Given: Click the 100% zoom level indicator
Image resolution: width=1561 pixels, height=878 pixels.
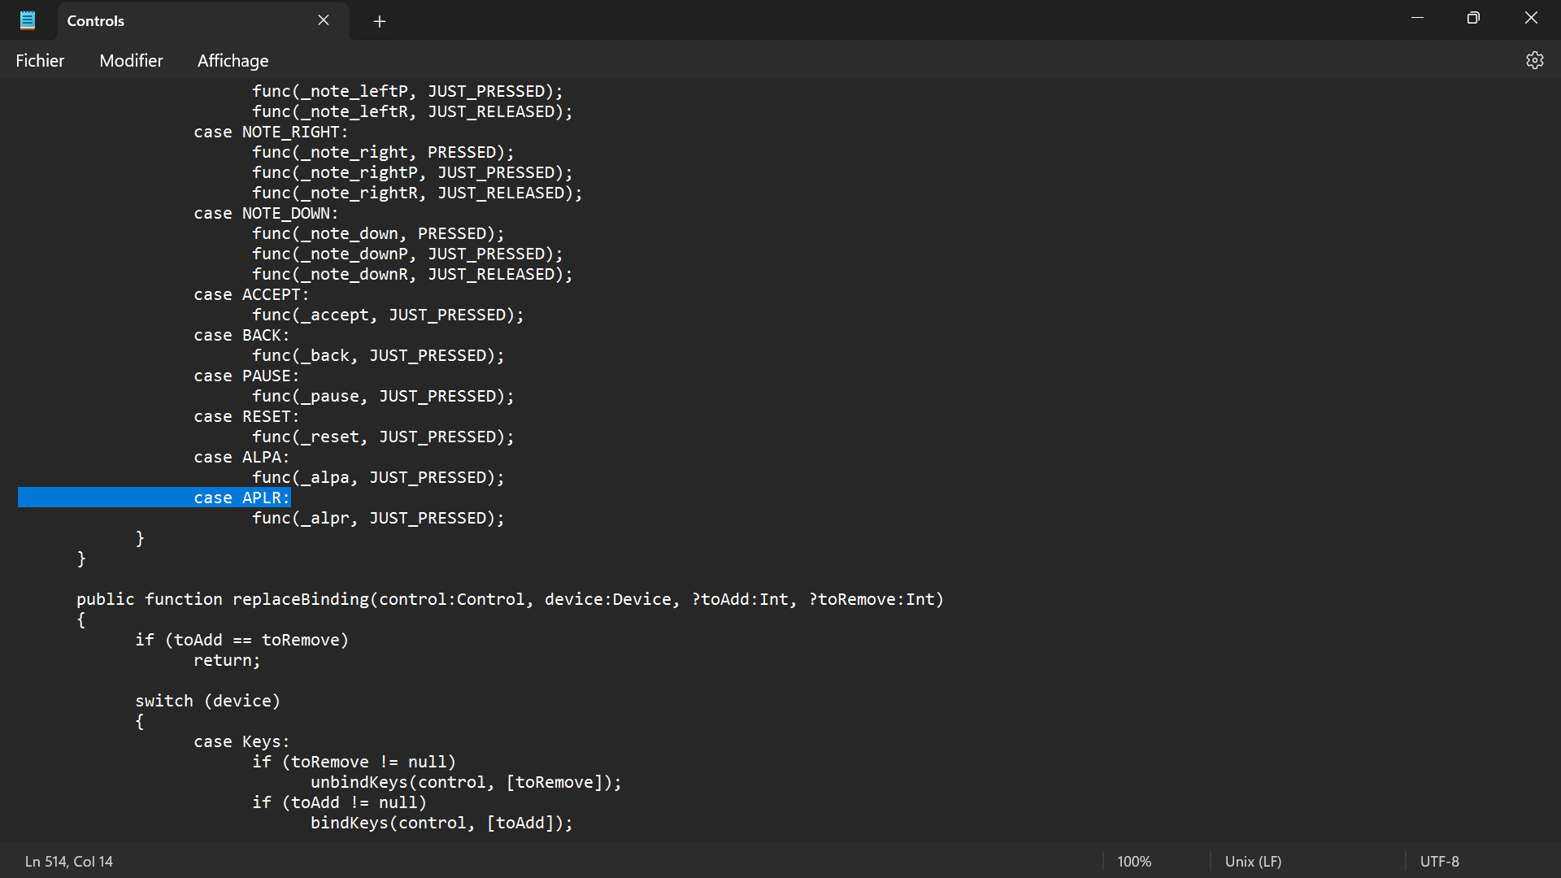Looking at the screenshot, I should click(x=1134, y=861).
